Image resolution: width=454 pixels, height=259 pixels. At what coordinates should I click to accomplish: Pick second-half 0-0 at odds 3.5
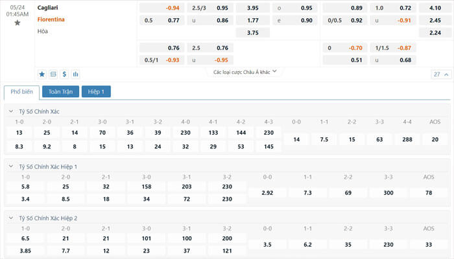tap(267, 245)
